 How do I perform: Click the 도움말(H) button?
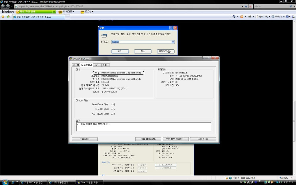pos(85,139)
